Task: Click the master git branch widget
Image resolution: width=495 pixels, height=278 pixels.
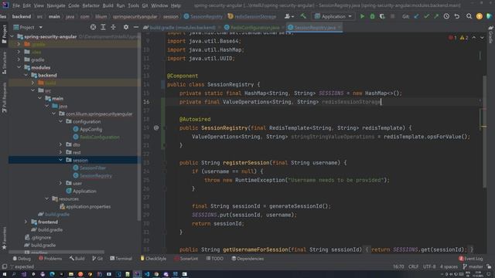Action: [473, 266]
